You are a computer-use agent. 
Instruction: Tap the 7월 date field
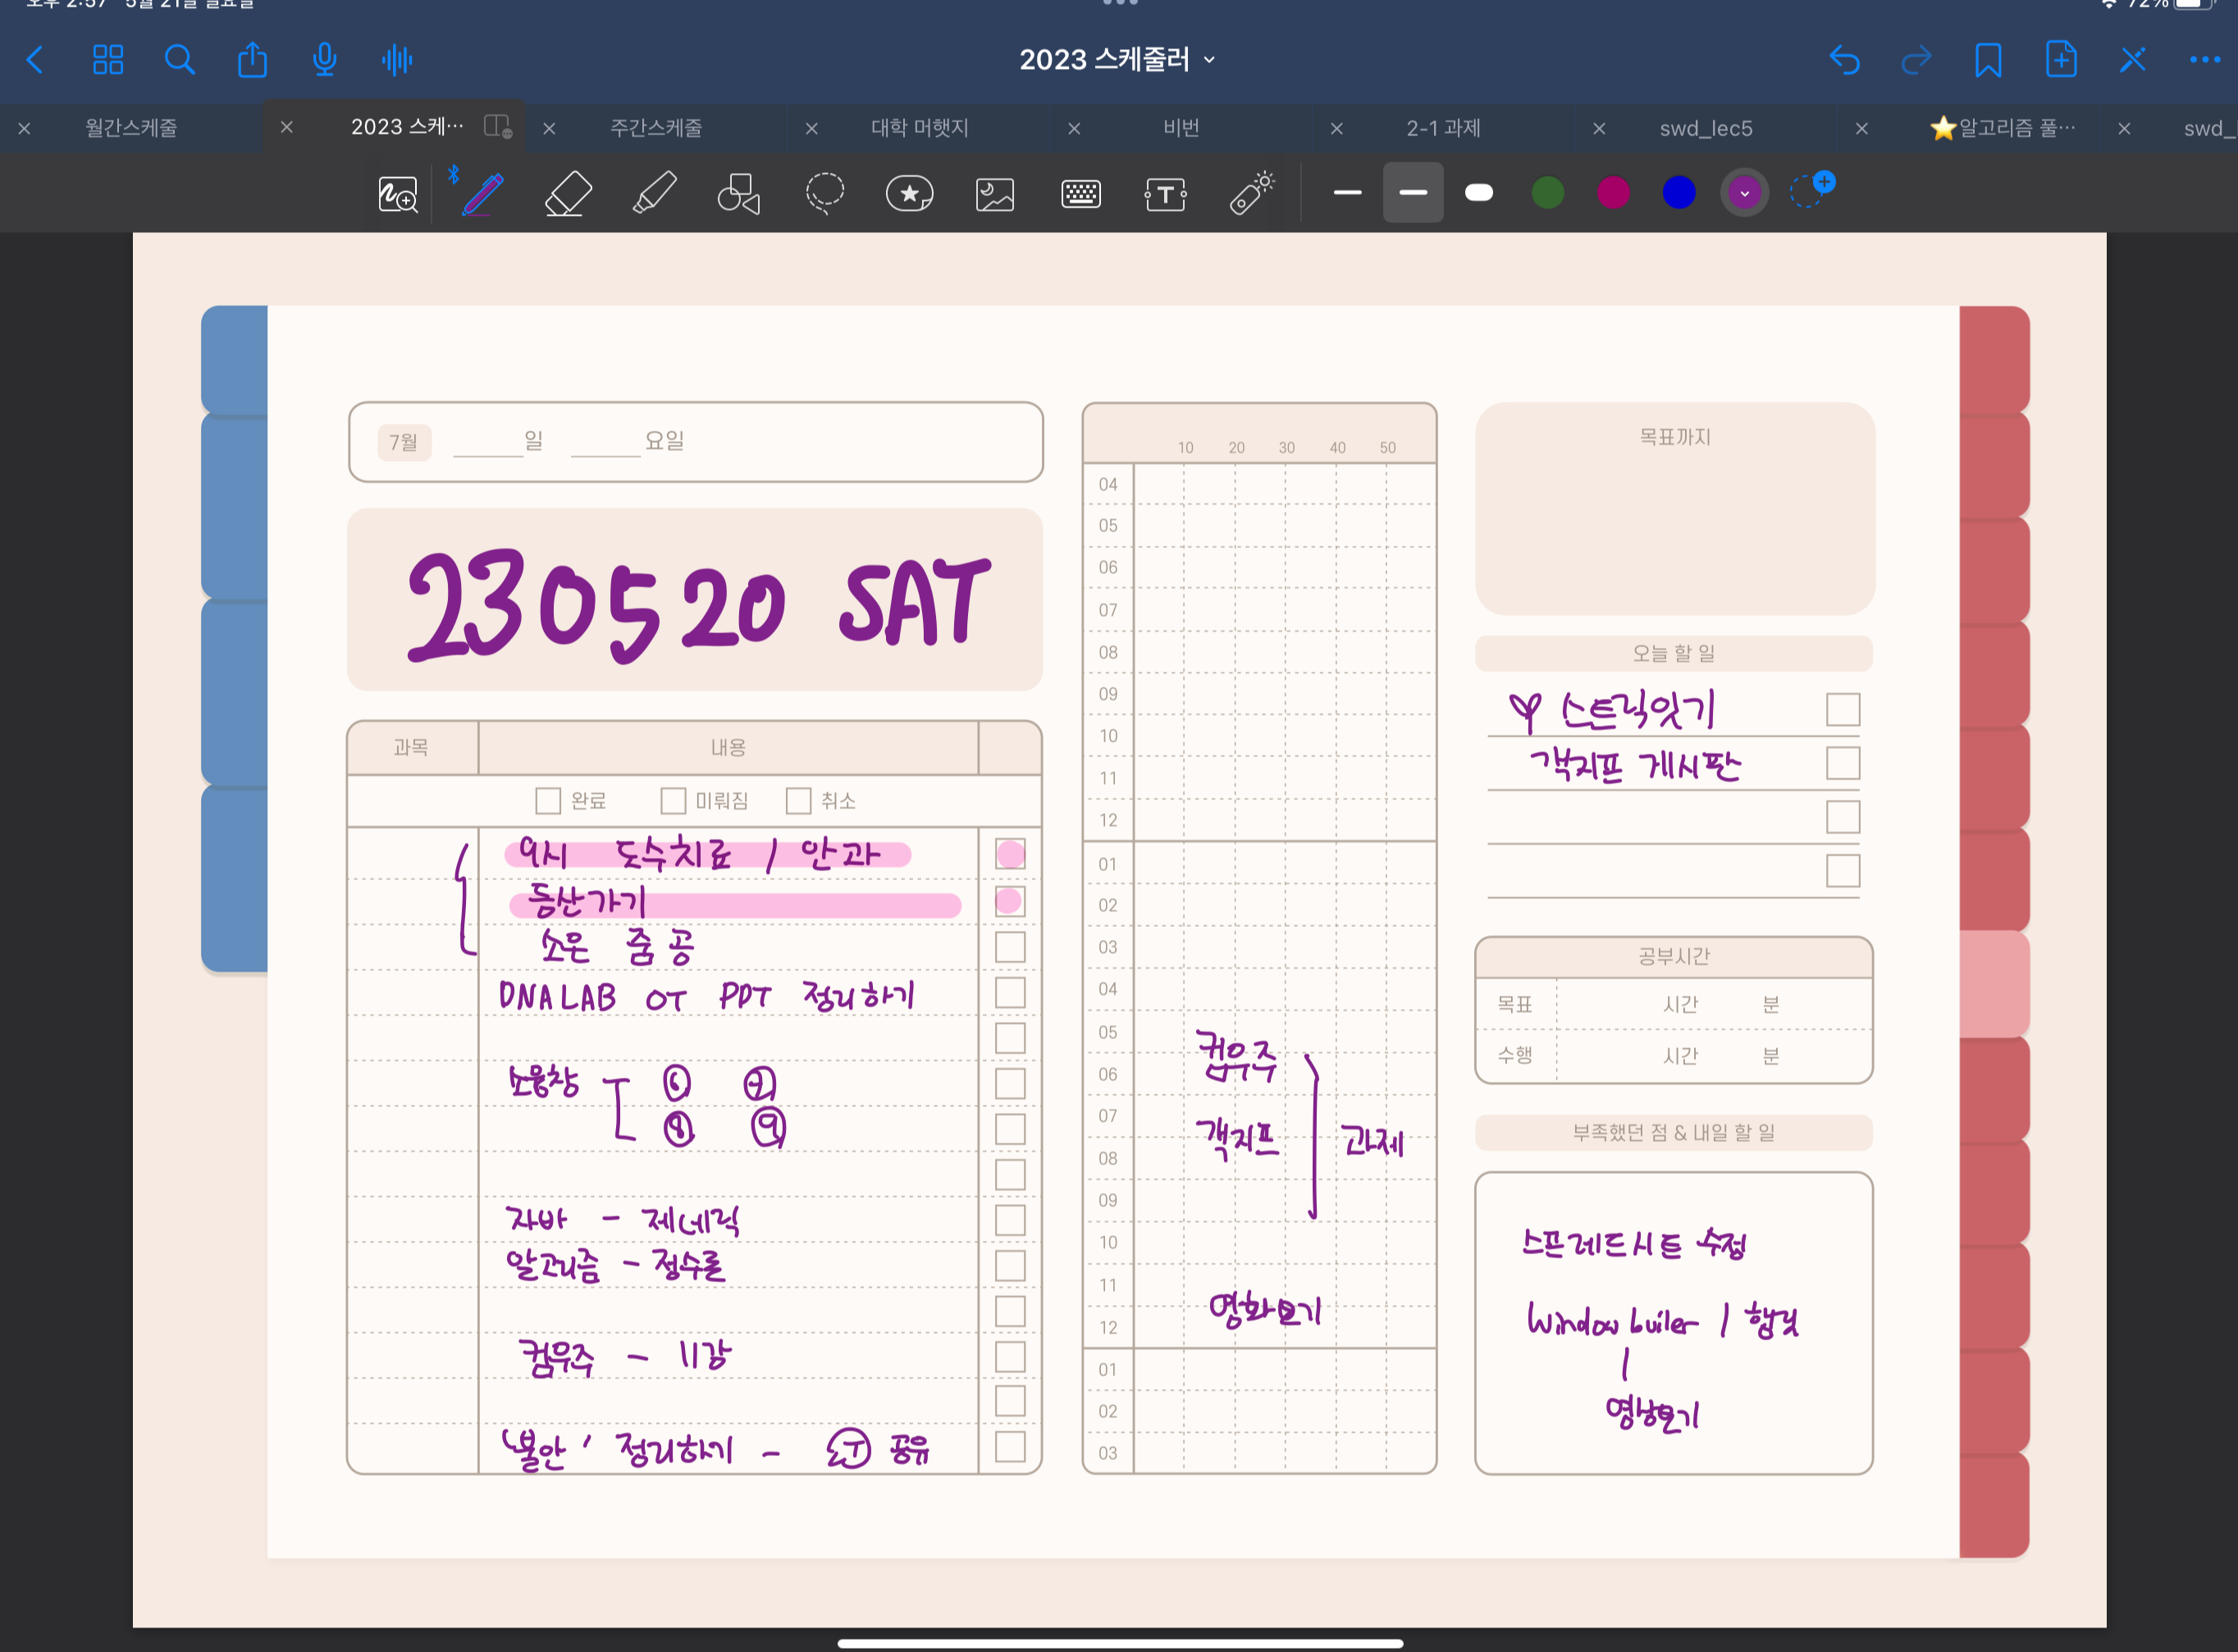click(404, 442)
